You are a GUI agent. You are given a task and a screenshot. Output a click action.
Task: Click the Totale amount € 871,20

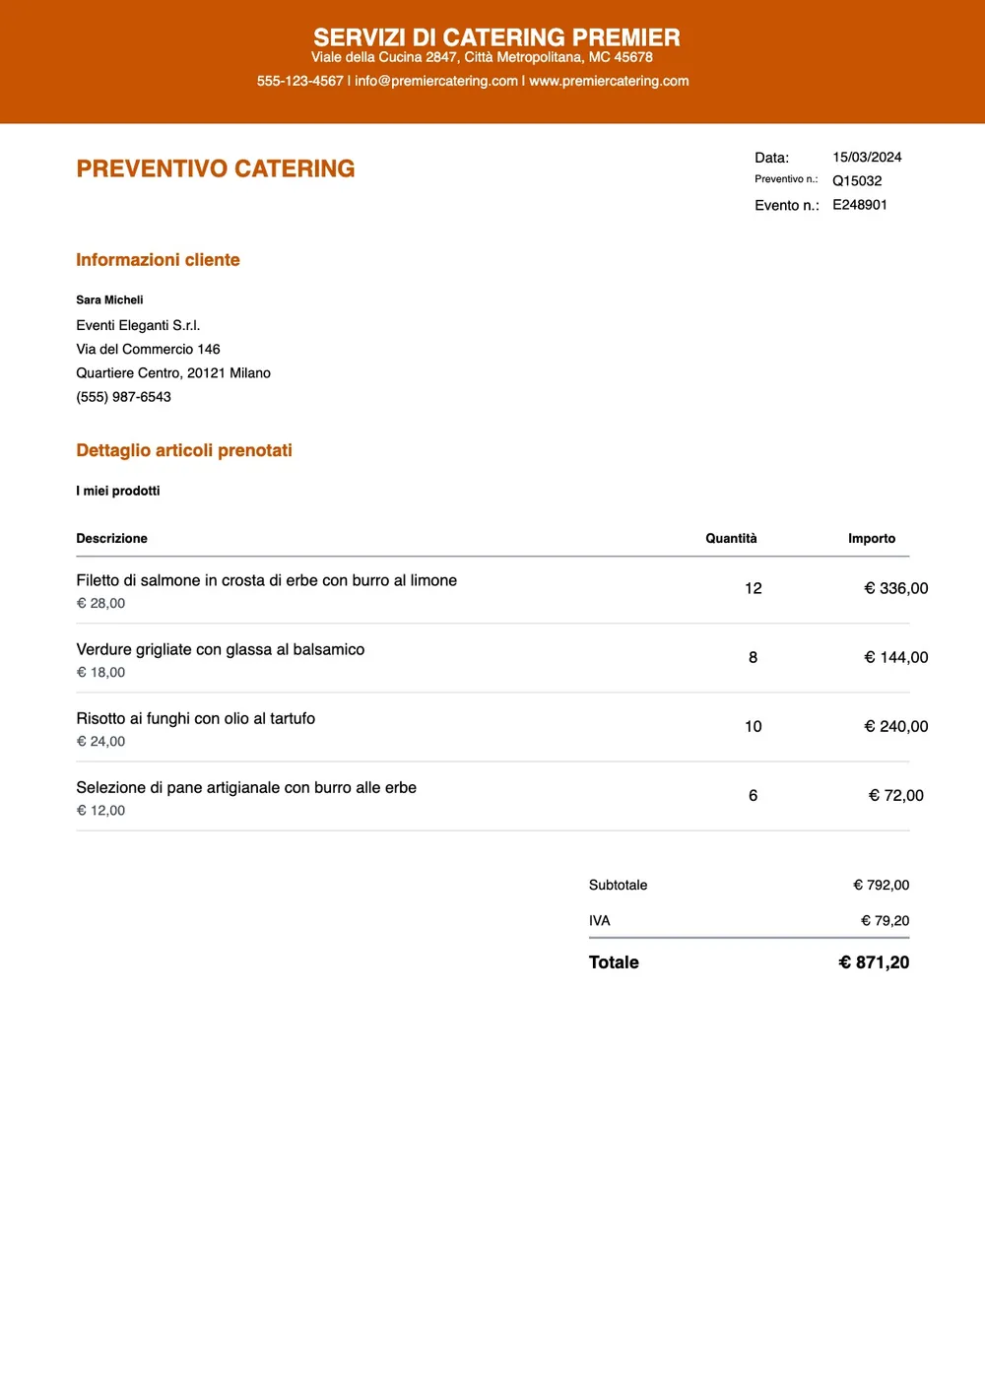point(874,962)
